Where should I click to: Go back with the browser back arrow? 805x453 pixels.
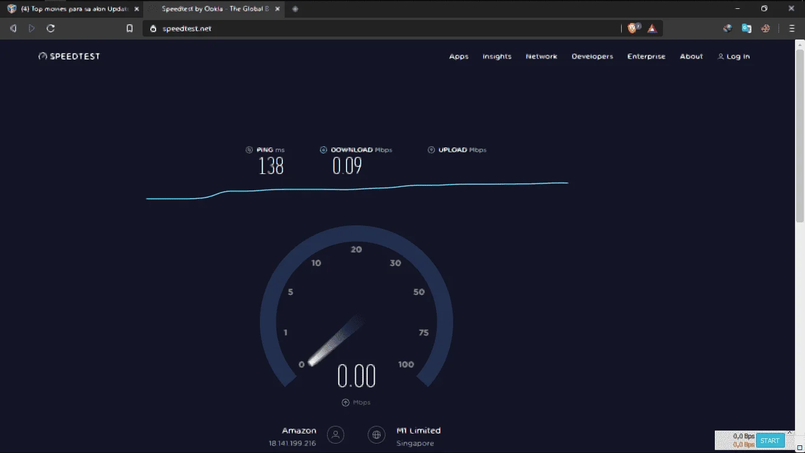coord(13,28)
